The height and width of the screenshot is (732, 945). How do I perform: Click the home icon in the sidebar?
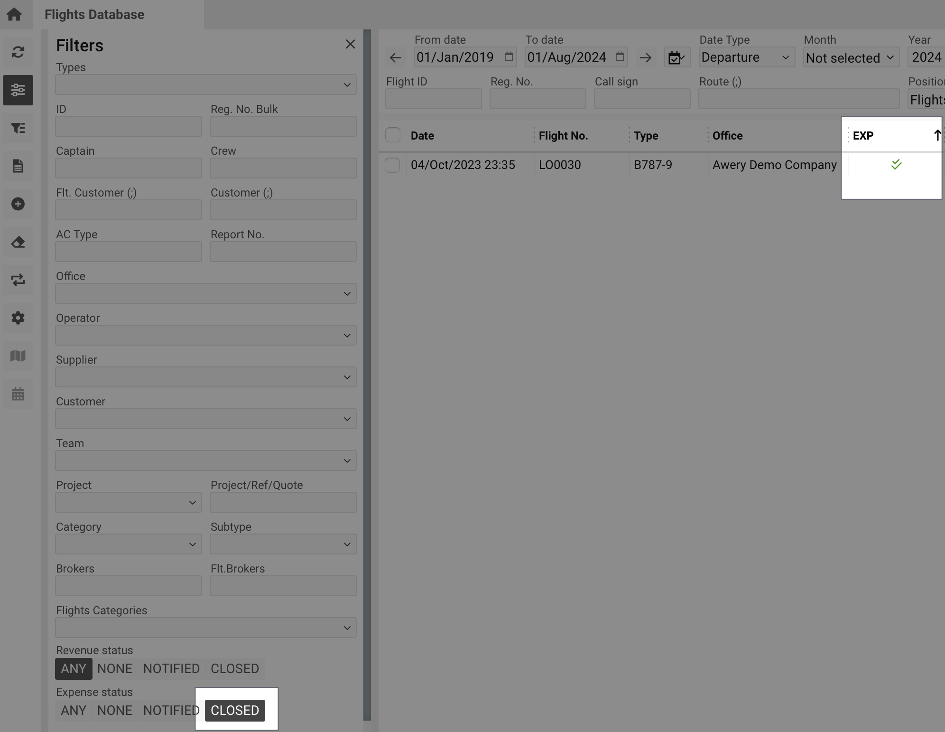point(14,14)
